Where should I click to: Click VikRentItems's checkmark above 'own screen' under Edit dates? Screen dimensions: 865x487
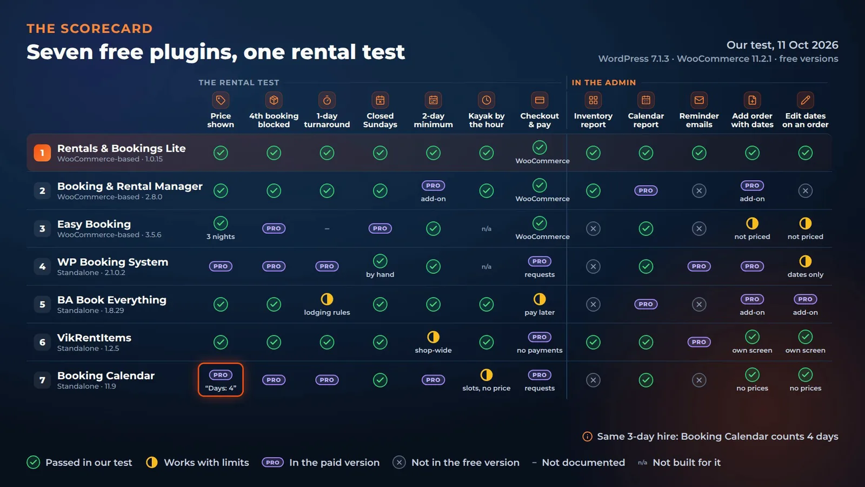pyautogui.click(x=806, y=337)
